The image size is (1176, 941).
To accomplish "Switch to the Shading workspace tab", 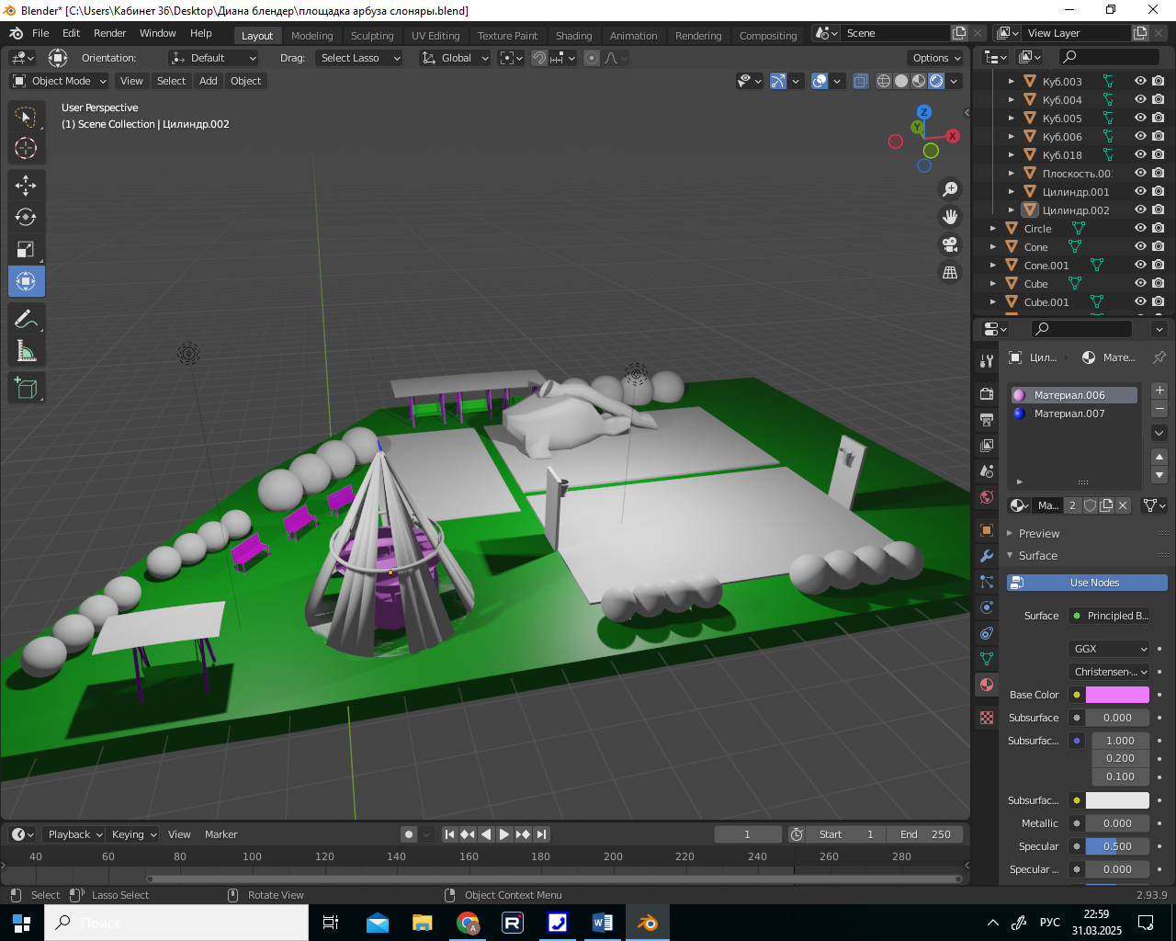I will pos(573,36).
